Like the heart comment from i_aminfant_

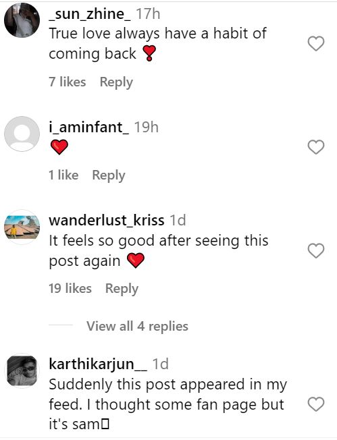click(316, 146)
